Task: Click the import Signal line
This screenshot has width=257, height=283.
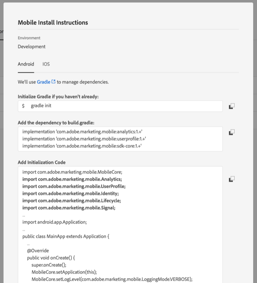Action: pos(69,208)
